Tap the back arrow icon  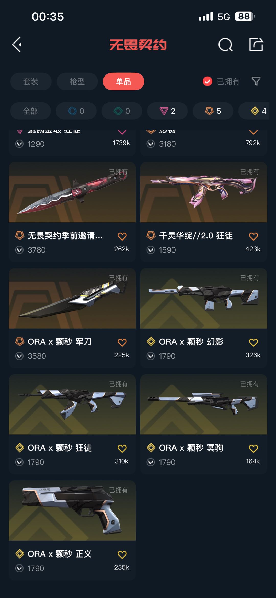[x=17, y=45]
